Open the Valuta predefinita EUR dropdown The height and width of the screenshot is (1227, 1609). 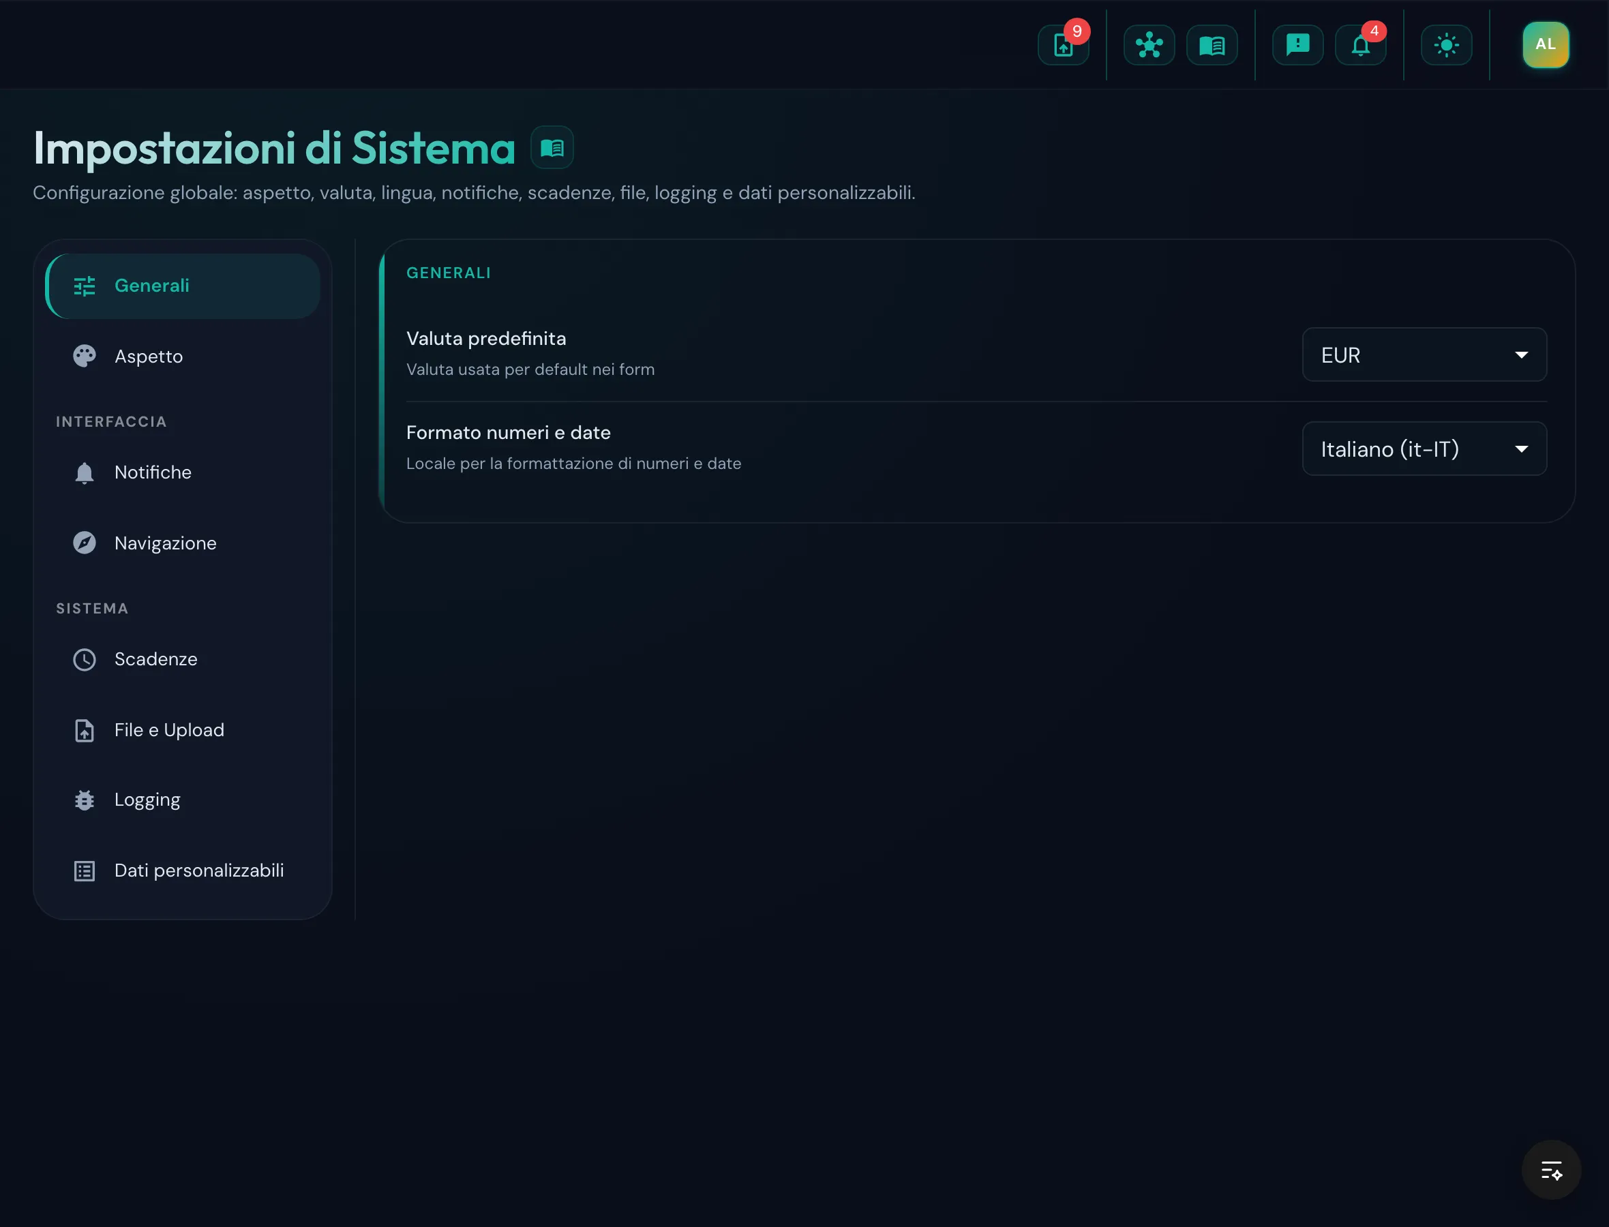(1424, 355)
